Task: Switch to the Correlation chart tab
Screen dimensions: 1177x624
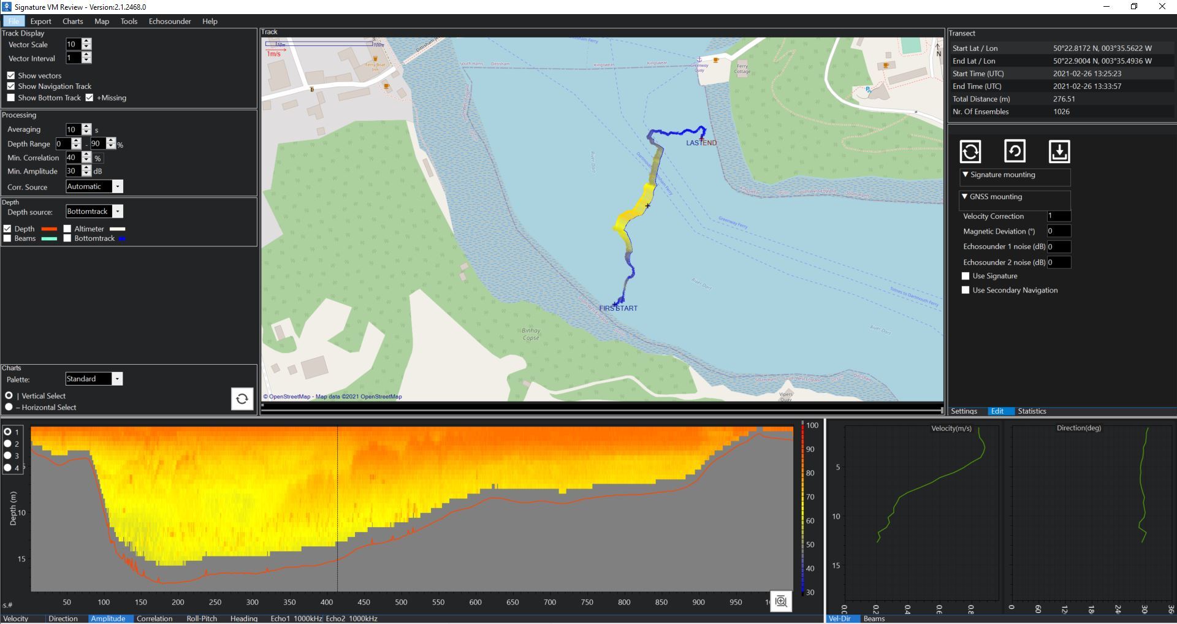Action: tap(154, 618)
